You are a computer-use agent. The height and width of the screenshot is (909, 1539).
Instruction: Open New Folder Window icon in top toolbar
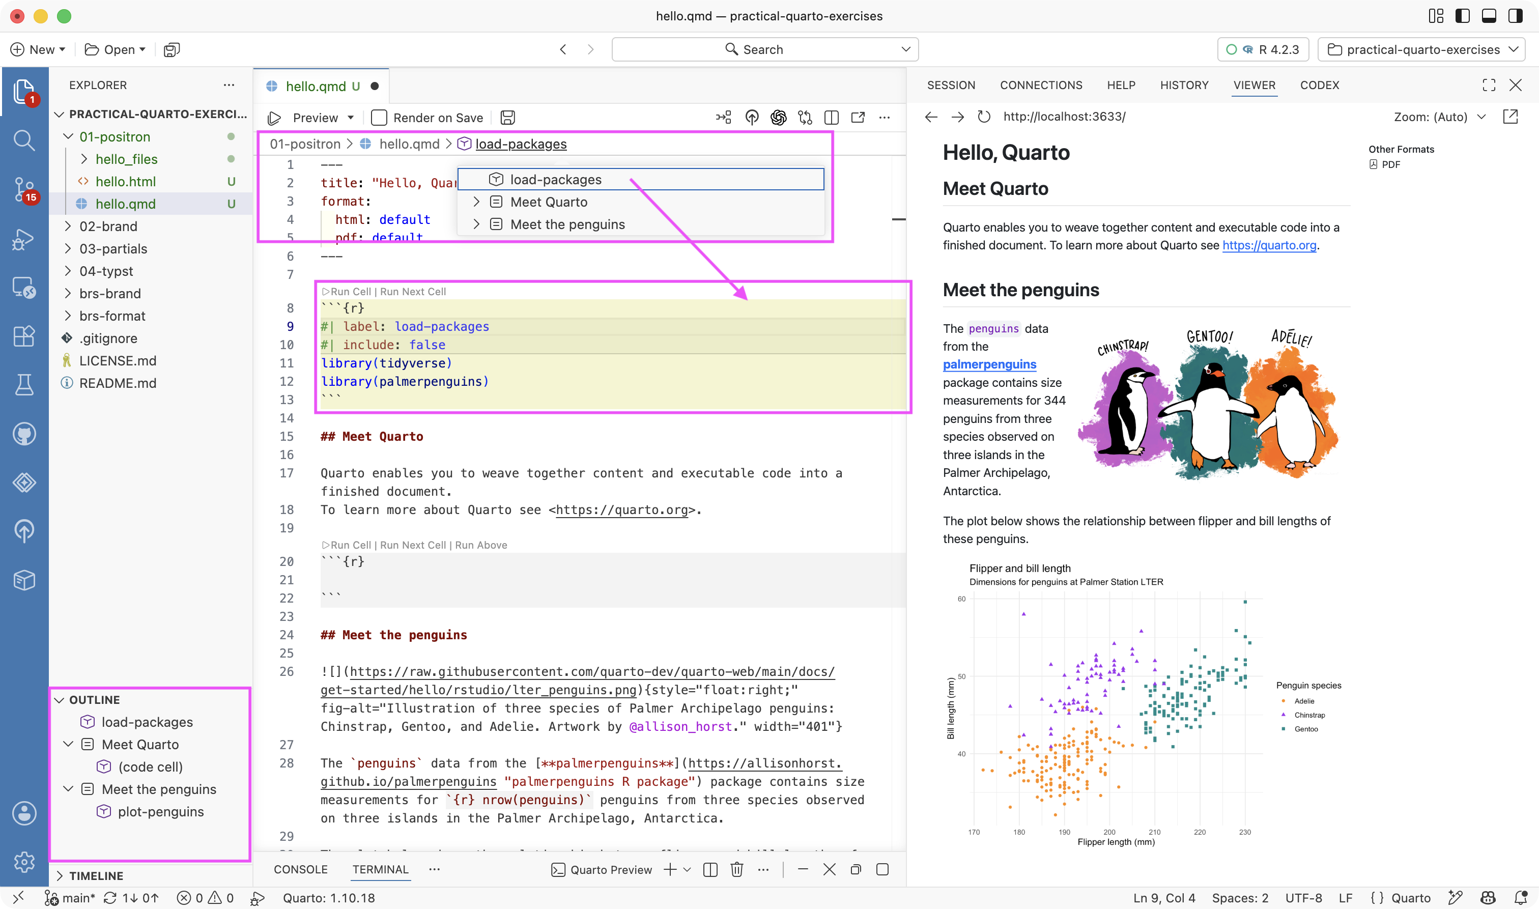[x=172, y=49]
